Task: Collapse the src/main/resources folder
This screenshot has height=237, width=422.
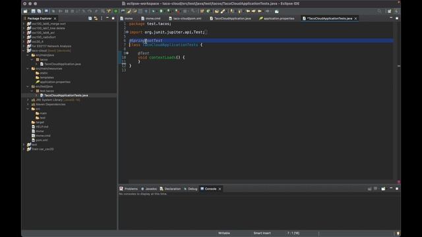Action: (28, 68)
